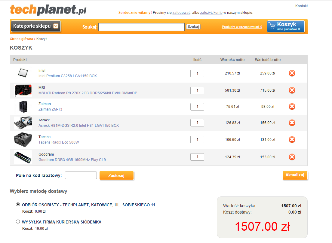The height and width of the screenshot is (243, 332).
Task: Open MSI ATI Radeon R9 270X product link
Action: 88,93
